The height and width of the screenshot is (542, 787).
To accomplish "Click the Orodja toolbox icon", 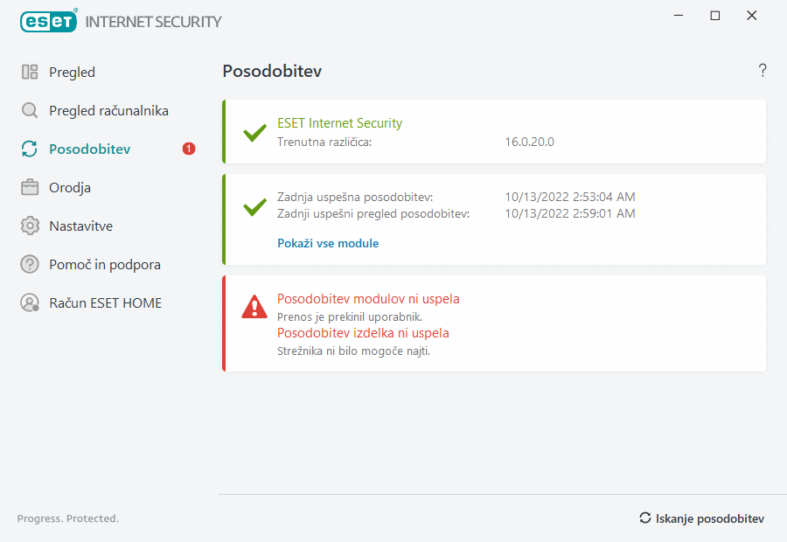I will tap(30, 188).
